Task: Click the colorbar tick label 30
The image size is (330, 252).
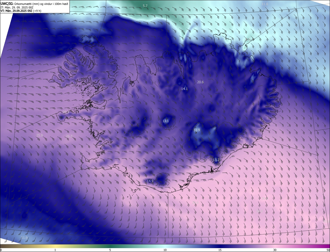Action: coord(275,250)
